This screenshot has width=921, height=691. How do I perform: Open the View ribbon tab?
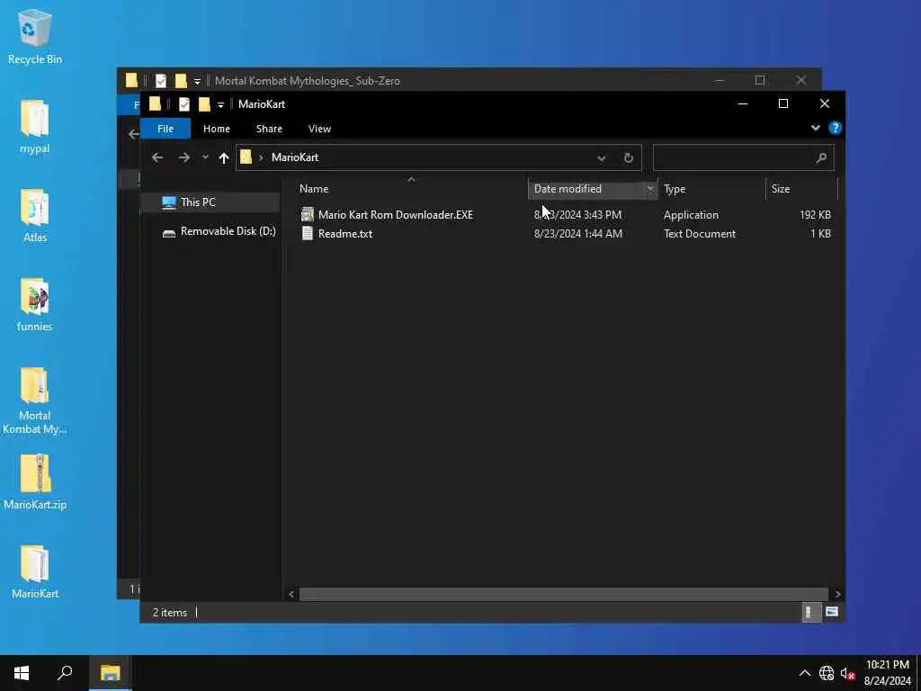tap(319, 129)
